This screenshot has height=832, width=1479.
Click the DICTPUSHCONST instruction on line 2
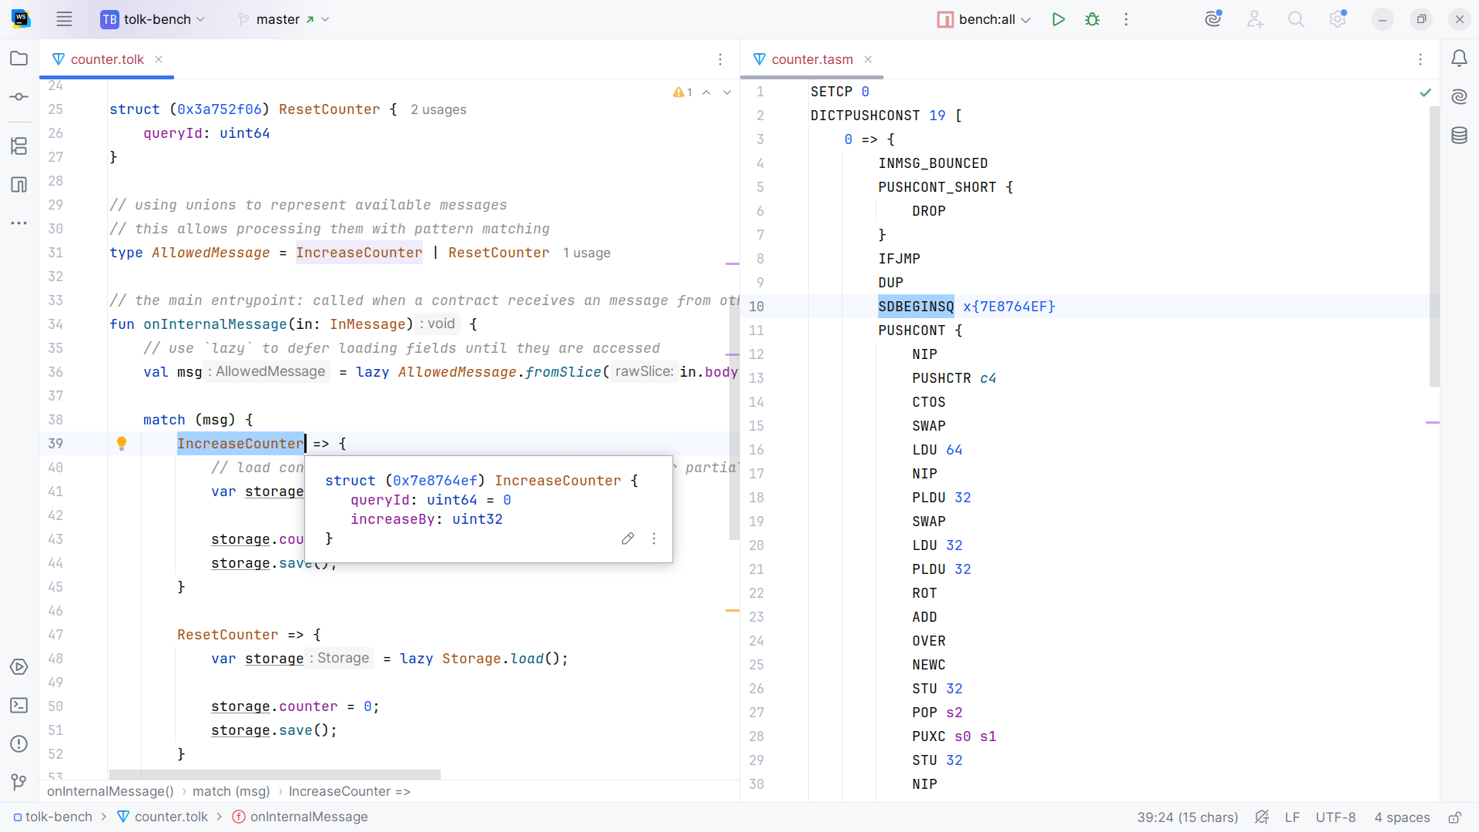[865, 116]
